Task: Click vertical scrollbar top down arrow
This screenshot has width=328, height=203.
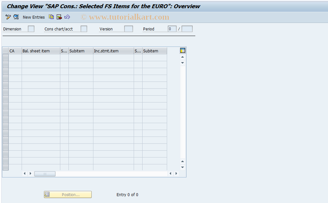Action: pos(183,63)
